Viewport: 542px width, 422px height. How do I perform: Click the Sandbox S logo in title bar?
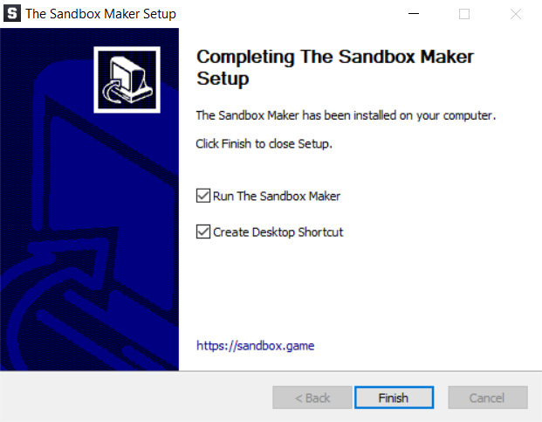12,13
